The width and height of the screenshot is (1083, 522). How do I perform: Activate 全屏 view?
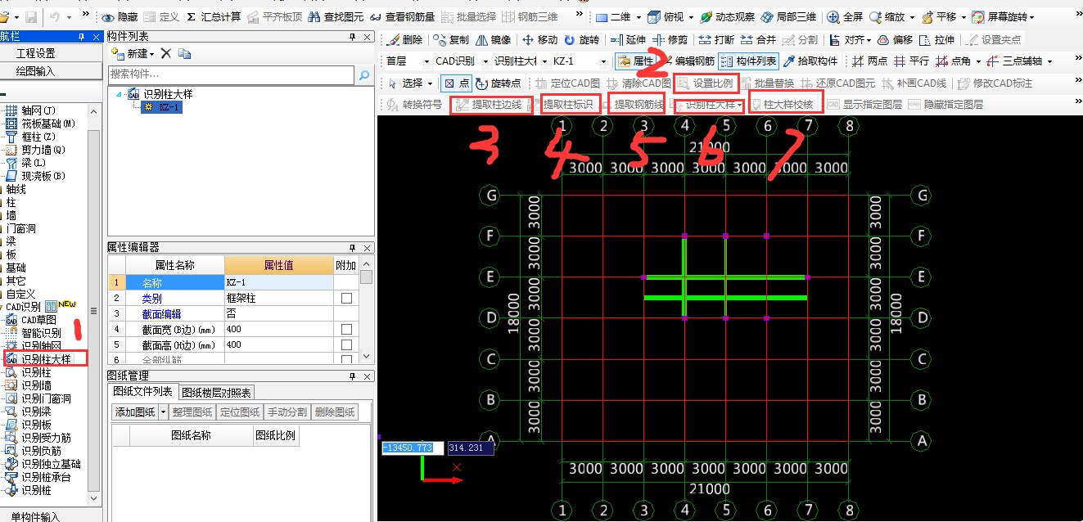click(846, 17)
